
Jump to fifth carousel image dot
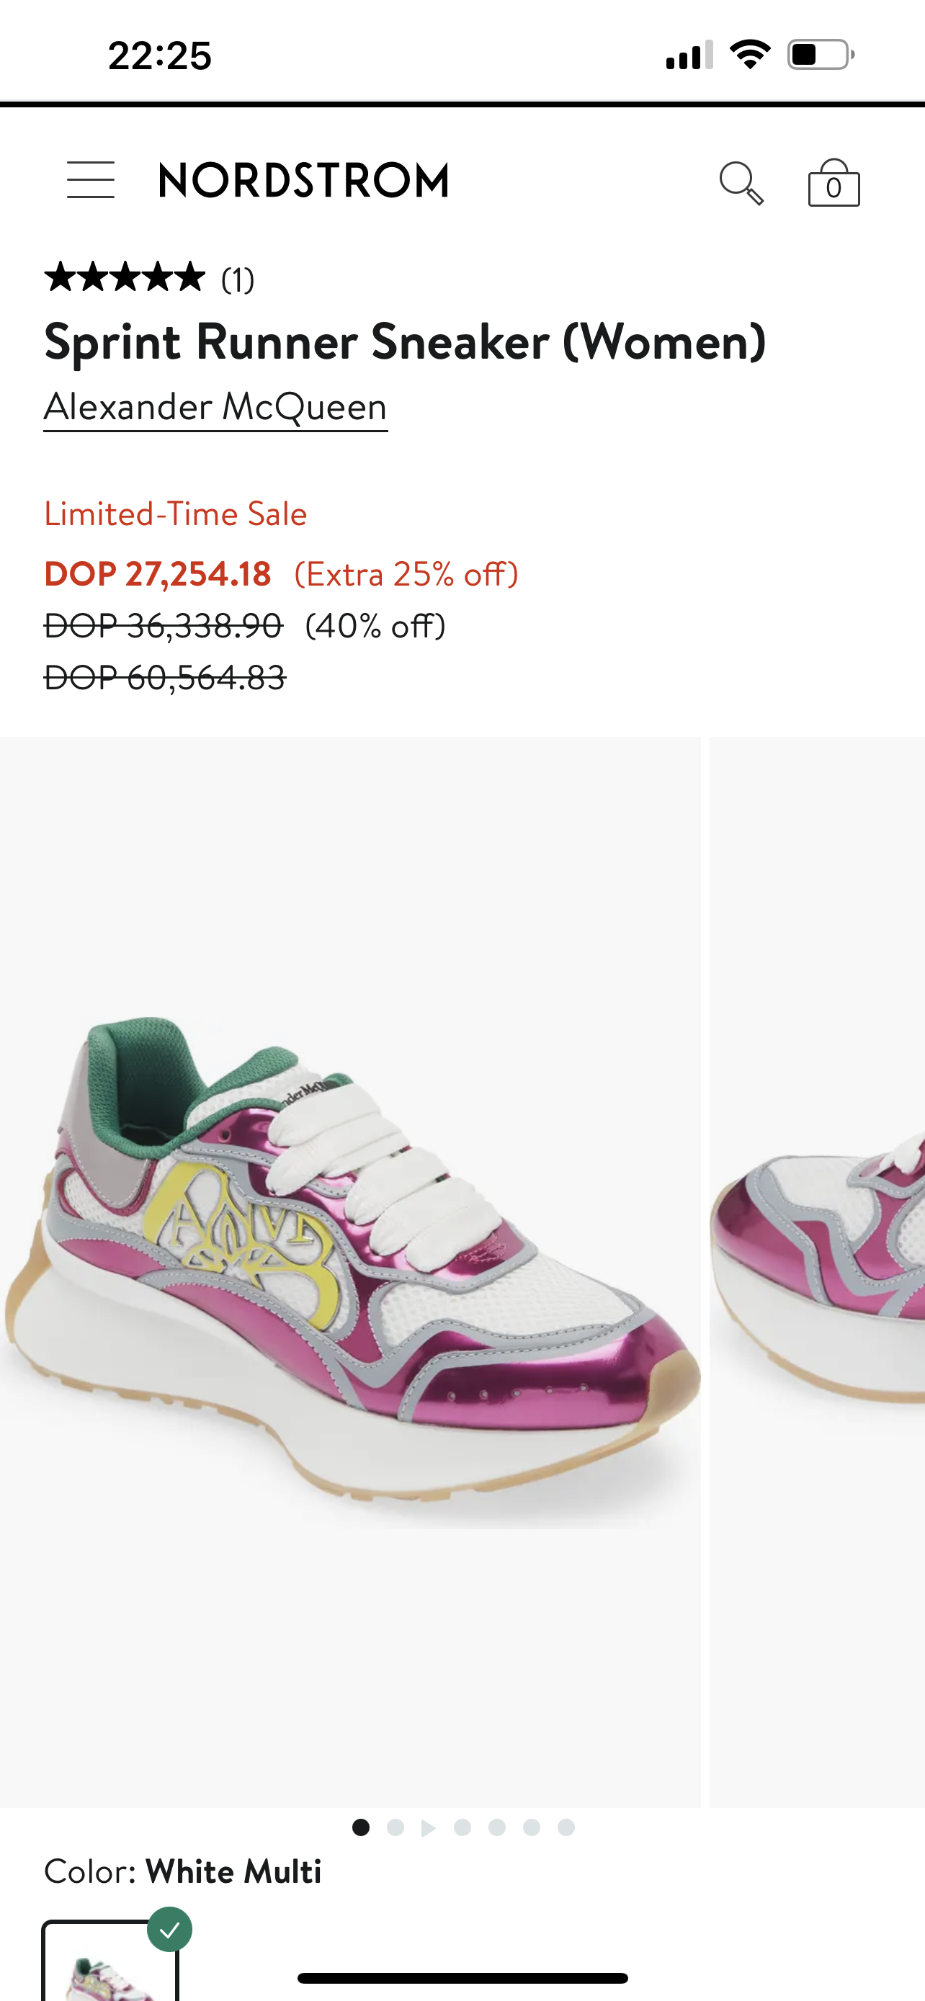(497, 1827)
